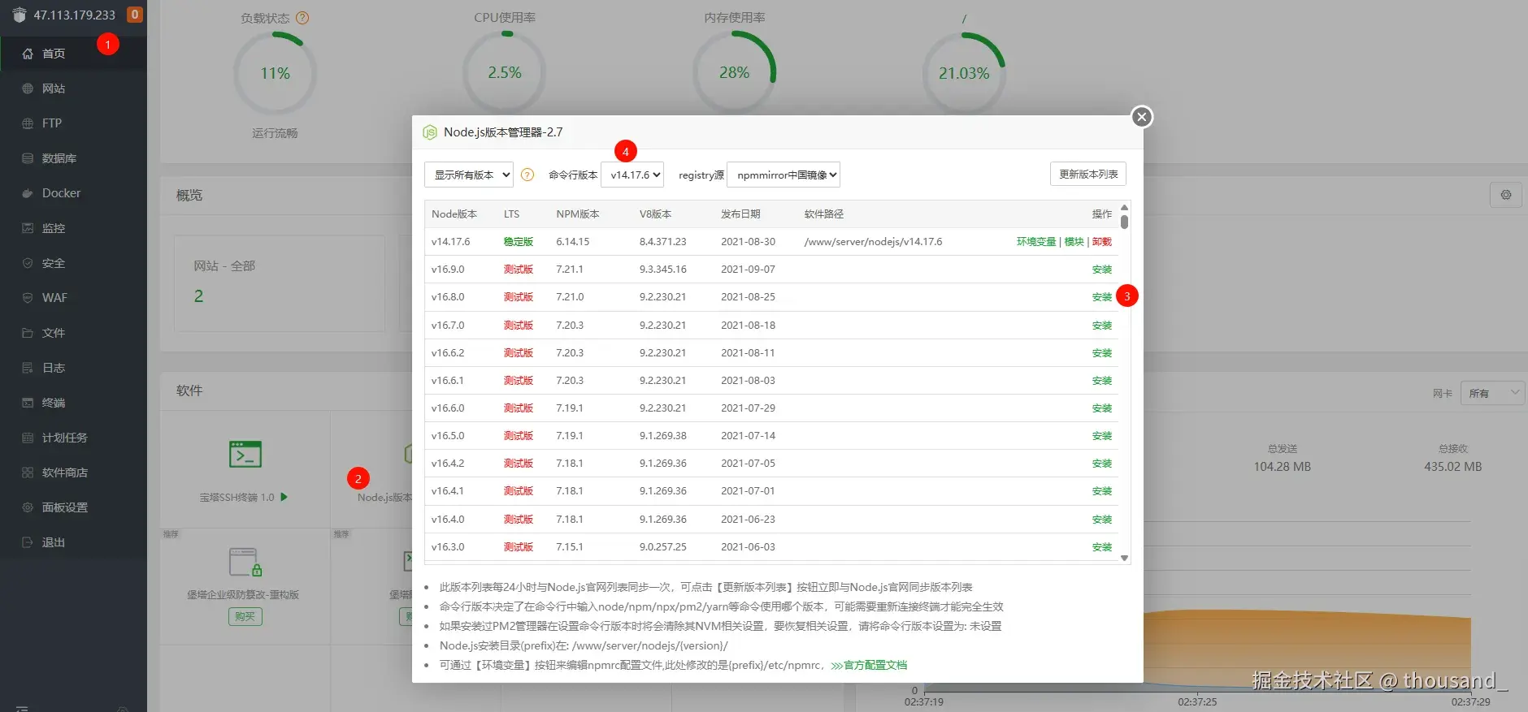Click the version table scrollbar thumb
The image size is (1528, 712).
(1125, 222)
